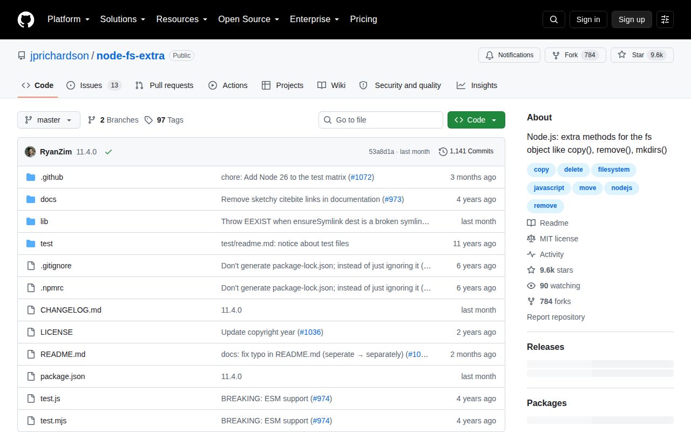Click the test folder icon

[x=31, y=244]
